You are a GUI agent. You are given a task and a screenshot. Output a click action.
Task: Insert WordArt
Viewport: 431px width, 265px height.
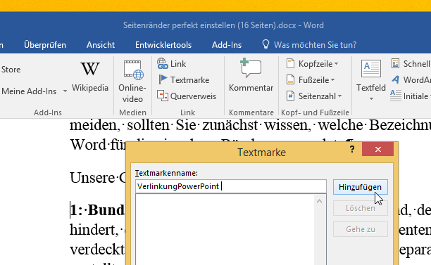(411, 80)
